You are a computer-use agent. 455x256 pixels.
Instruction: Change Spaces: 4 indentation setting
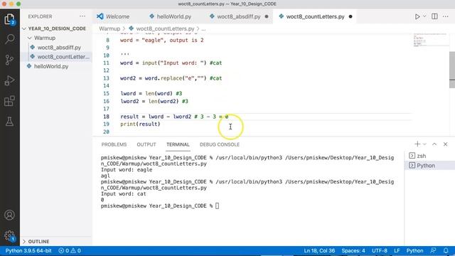point(353,251)
